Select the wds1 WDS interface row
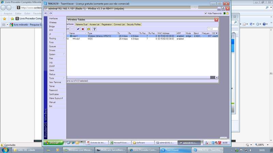The height and width of the screenshot is (153, 273). coord(142,39)
